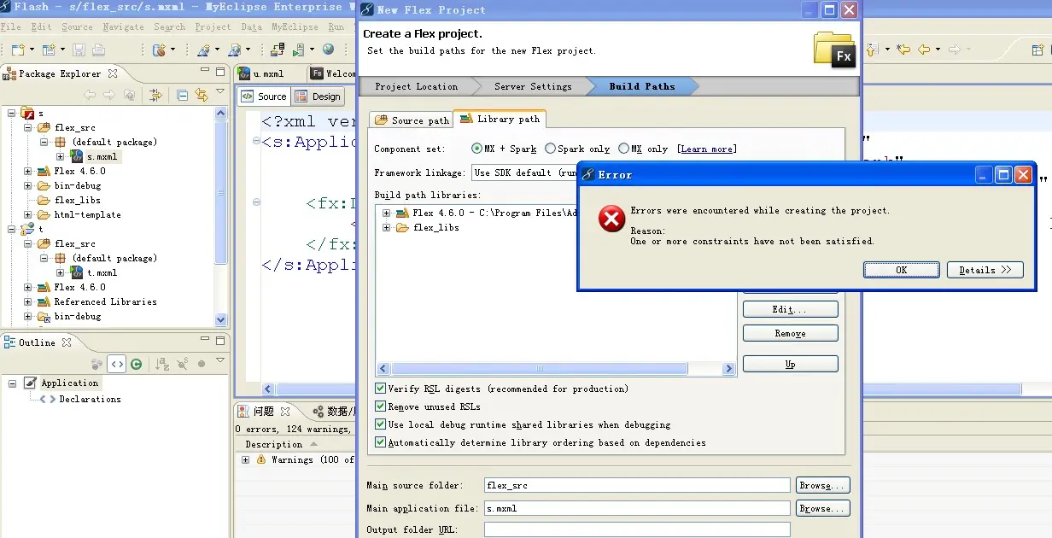Show Details in the Error dialog
Viewport: 1052px width, 538px height.
(x=985, y=270)
